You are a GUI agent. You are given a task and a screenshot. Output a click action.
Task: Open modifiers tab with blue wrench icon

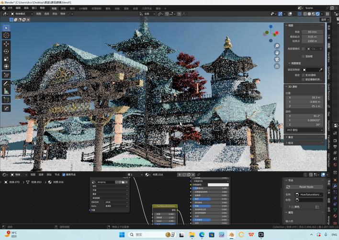click(335, 186)
